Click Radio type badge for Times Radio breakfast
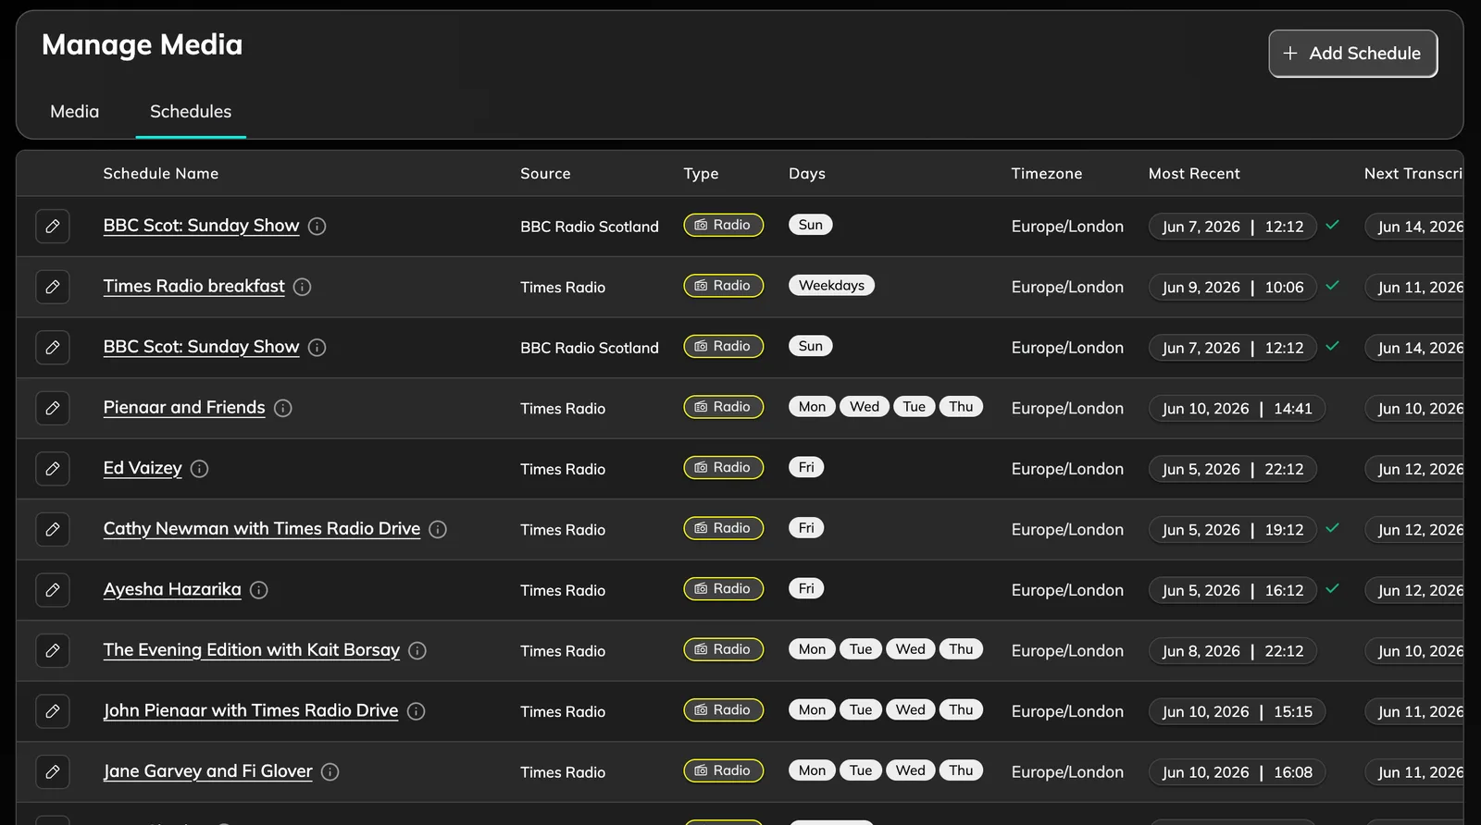Screen dimensions: 1481x825 coord(723,286)
